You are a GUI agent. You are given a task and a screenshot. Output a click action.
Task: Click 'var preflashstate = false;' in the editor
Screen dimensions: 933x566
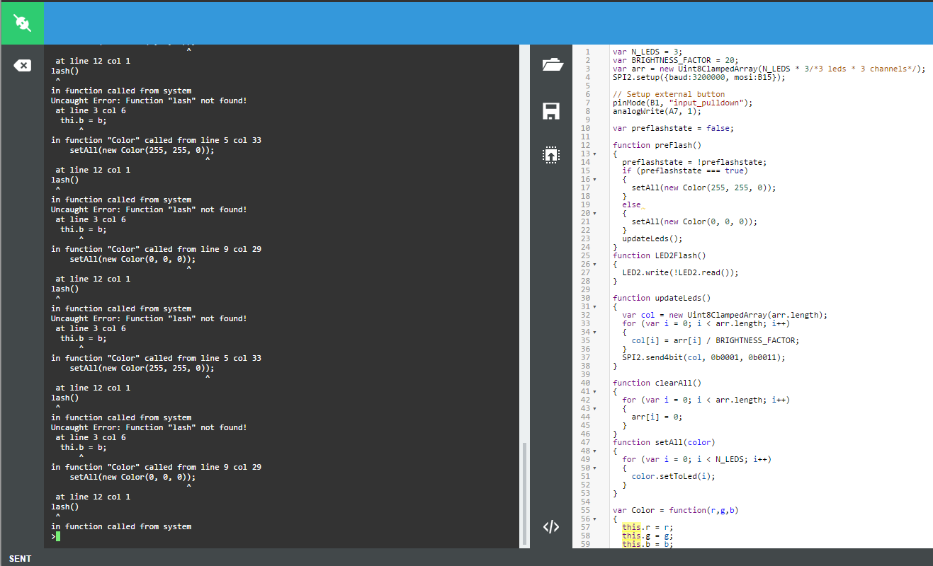(x=673, y=128)
